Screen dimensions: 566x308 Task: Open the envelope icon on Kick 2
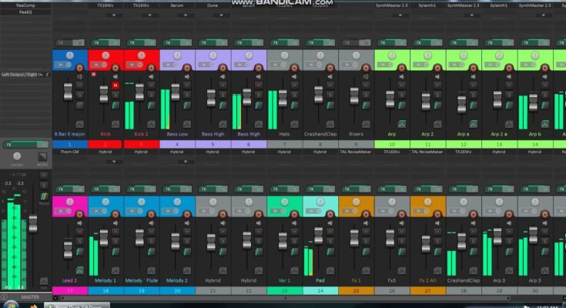tap(149, 123)
